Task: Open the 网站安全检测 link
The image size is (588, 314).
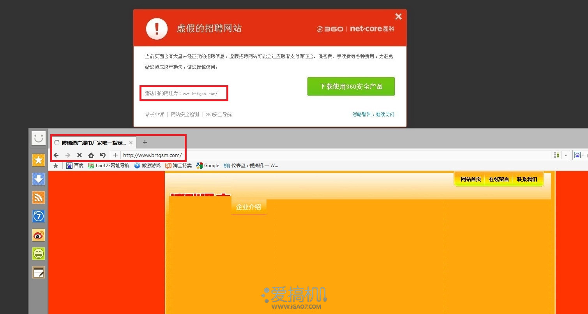Action: 185,115
